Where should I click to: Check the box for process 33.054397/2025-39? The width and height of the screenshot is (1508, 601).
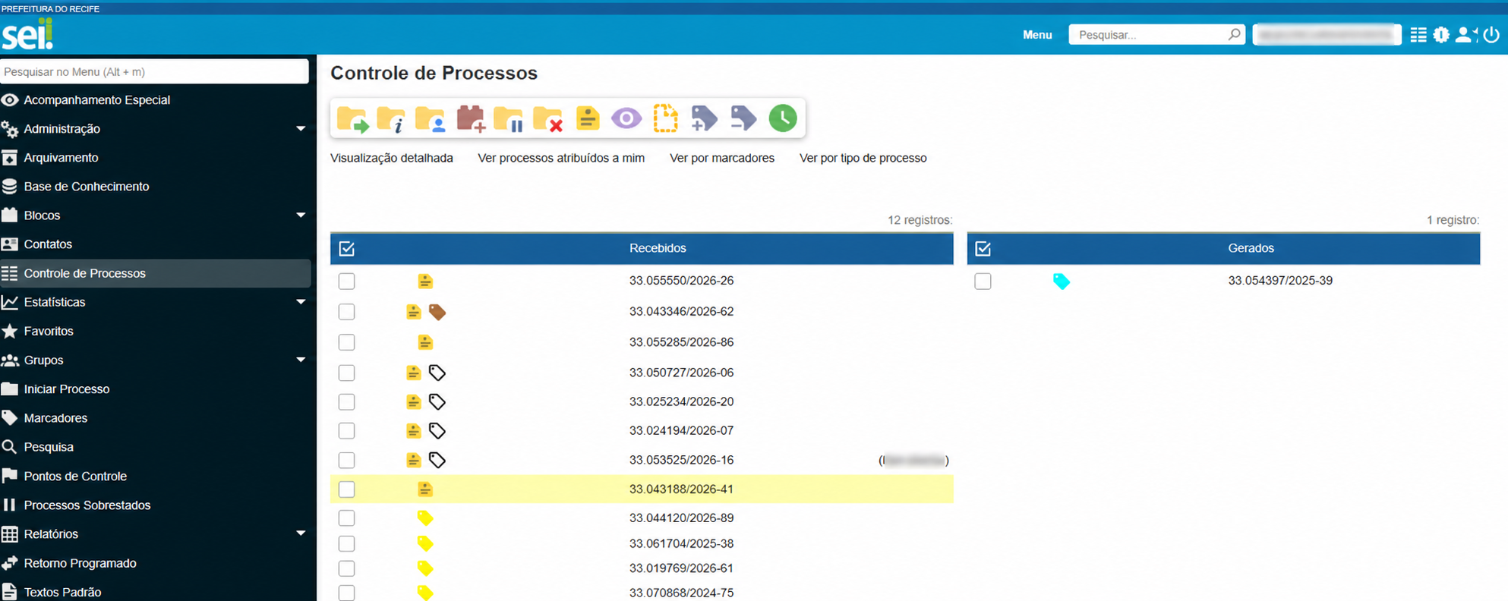coord(983,282)
